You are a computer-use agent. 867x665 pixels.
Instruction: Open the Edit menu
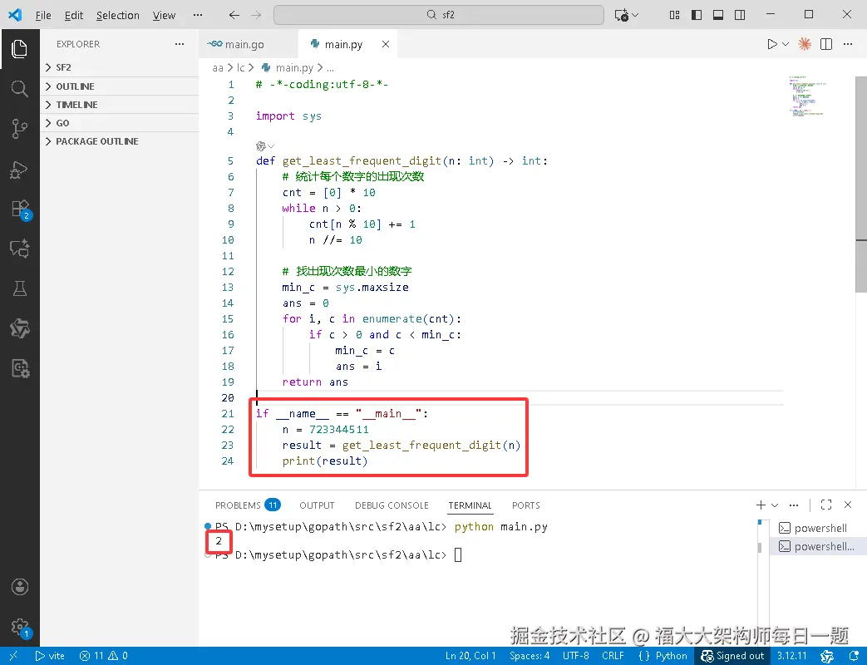tap(73, 15)
